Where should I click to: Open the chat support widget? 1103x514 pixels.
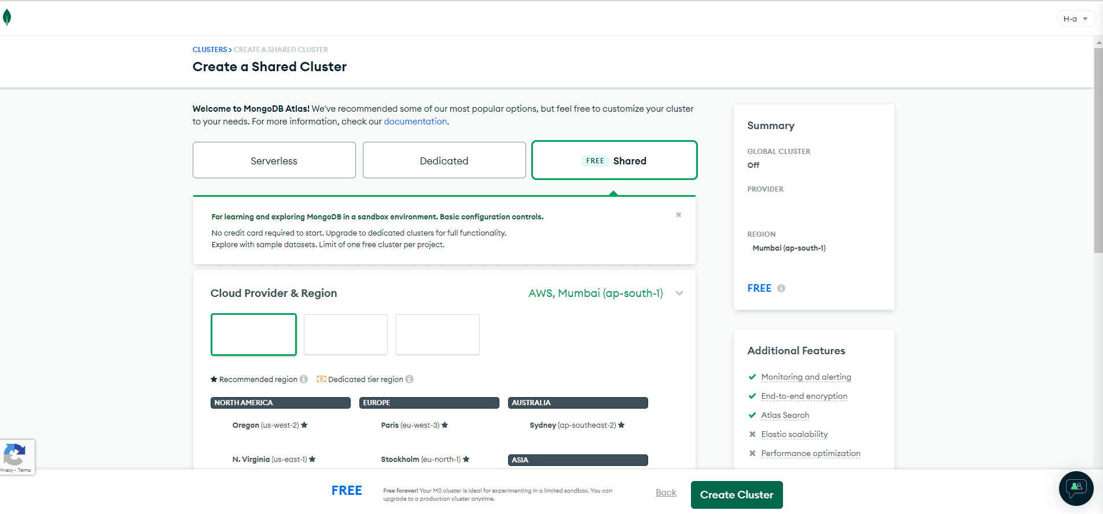tap(1076, 489)
